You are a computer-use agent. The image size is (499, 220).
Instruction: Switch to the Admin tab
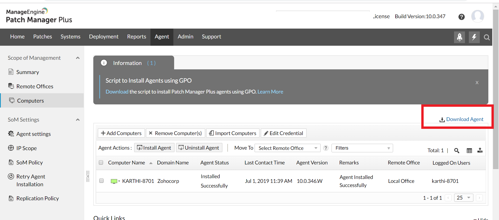[x=185, y=37]
